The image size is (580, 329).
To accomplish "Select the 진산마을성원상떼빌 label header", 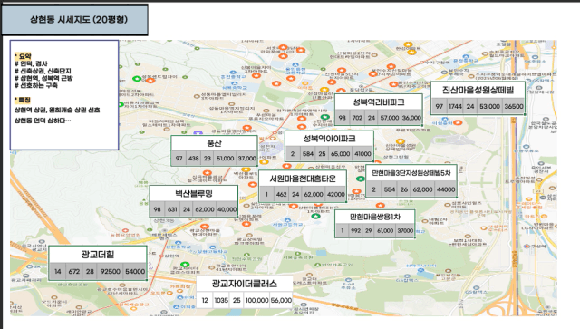I will pyautogui.click(x=478, y=90).
